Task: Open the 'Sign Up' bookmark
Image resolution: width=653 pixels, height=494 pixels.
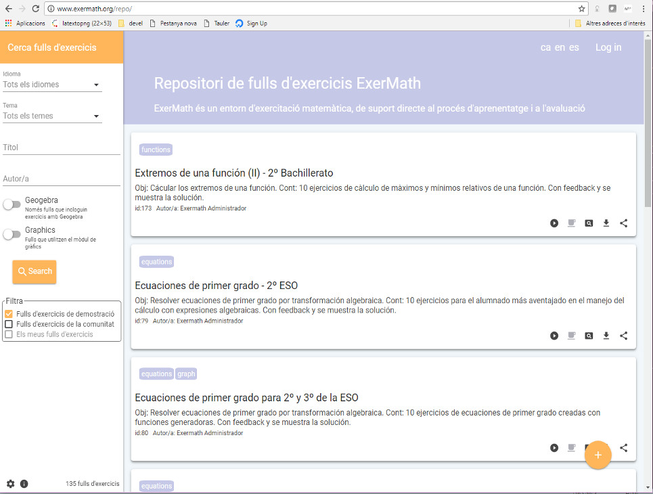Action: click(x=252, y=23)
